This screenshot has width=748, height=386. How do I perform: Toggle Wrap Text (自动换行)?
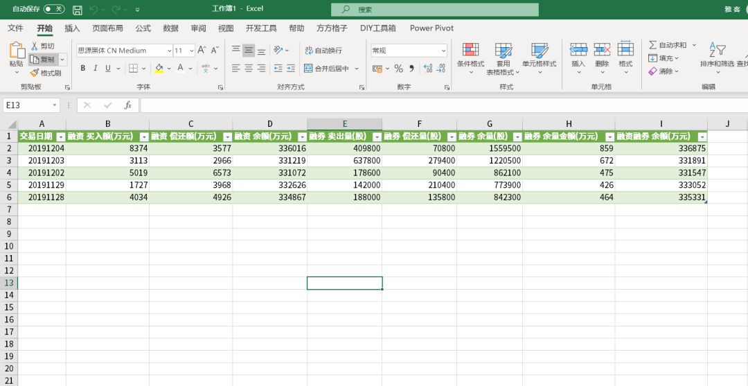click(323, 50)
